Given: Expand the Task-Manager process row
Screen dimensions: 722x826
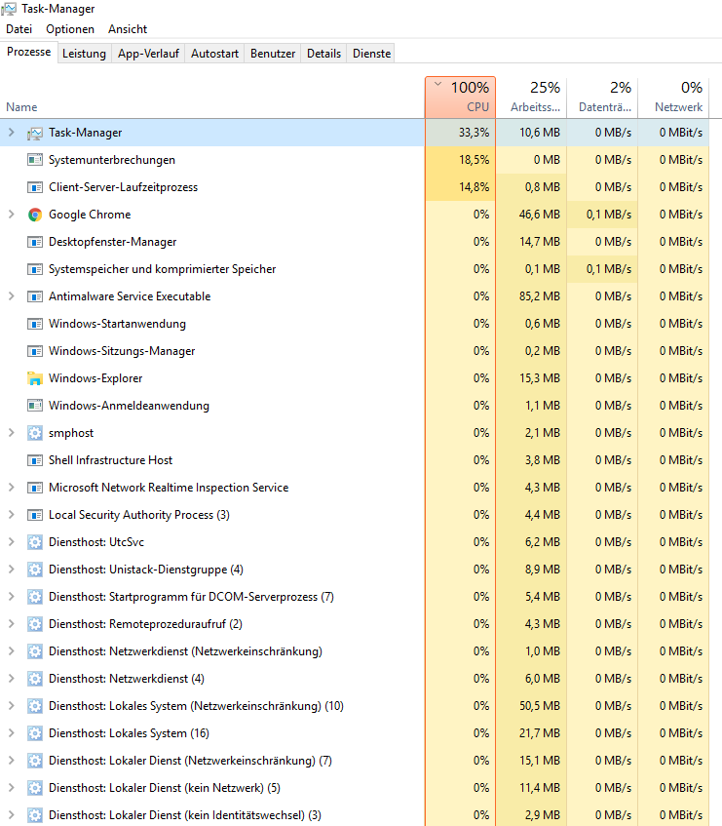Looking at the screenshot, I should coord(11,133).
